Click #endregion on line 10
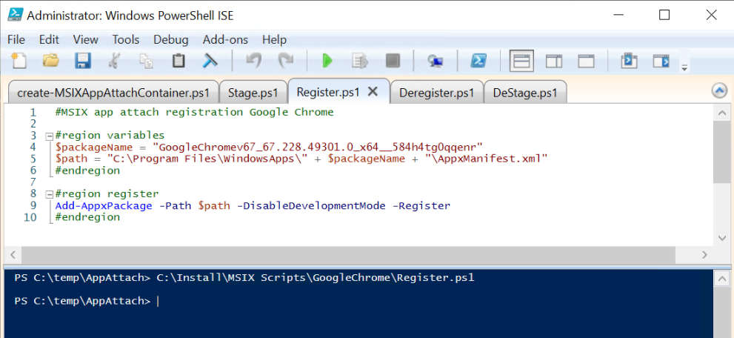 pos(87,217)
